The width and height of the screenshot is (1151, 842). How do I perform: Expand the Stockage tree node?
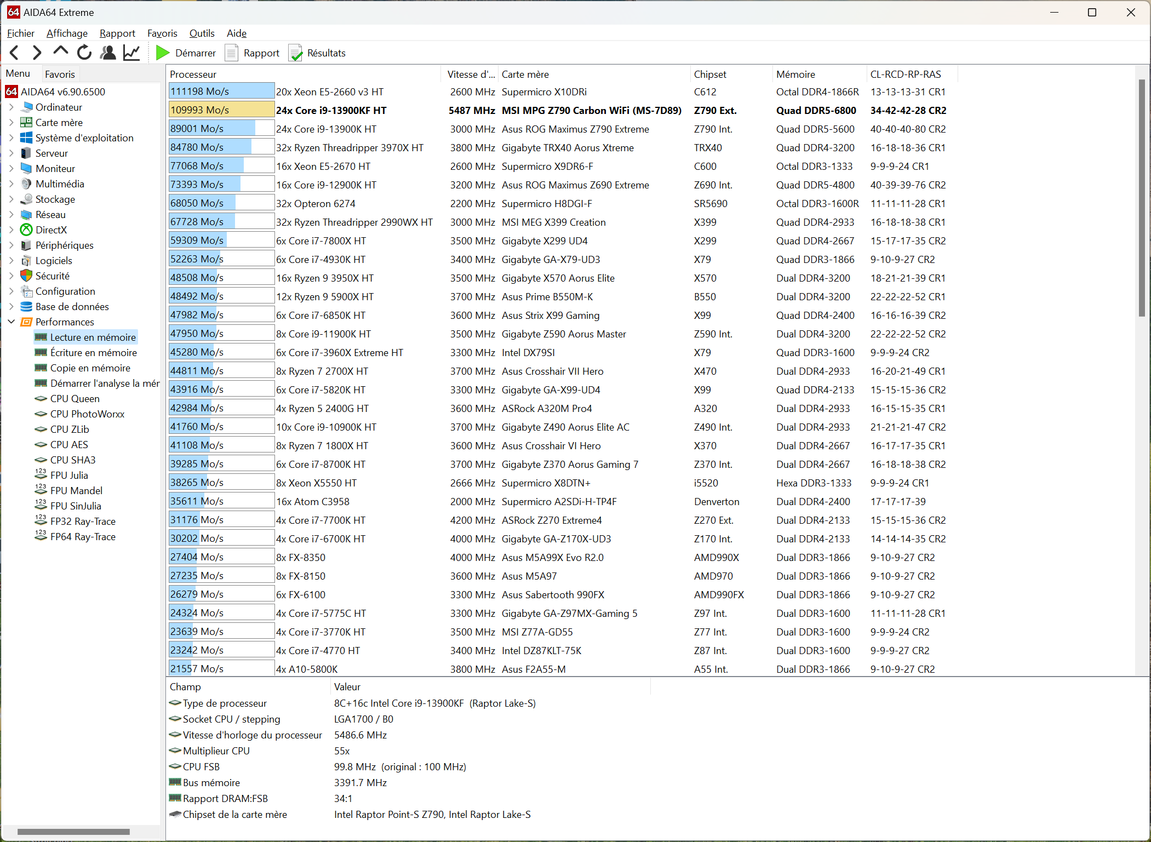click(12, 199)
